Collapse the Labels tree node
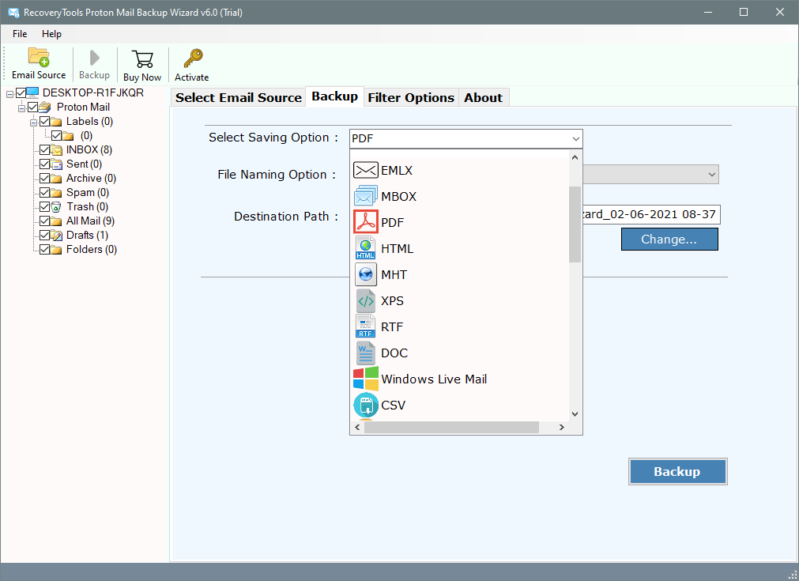The height and width of the screenshot is (581, 799). click(34, 123)
